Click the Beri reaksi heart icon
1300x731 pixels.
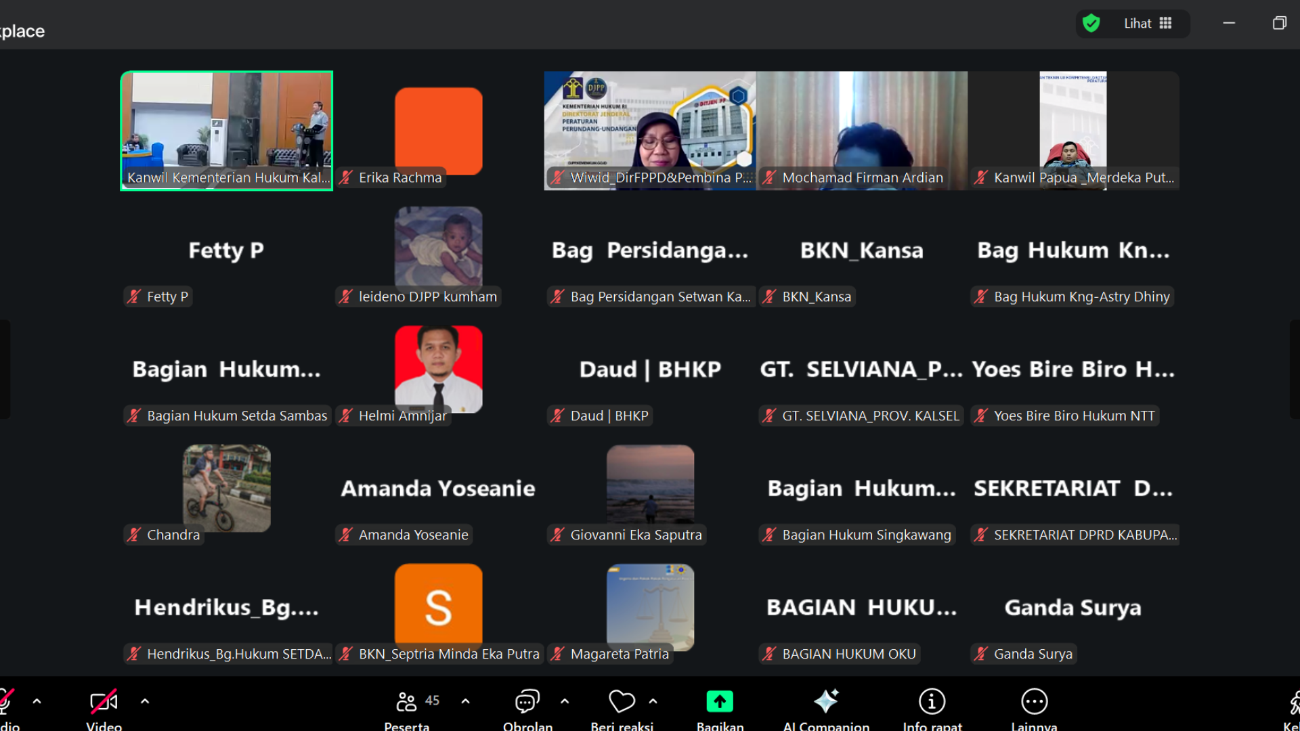(621, 702)
